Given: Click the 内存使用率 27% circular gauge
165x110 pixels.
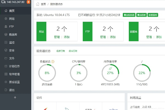Looking at the screenshot, I should (x=110, y=73).
